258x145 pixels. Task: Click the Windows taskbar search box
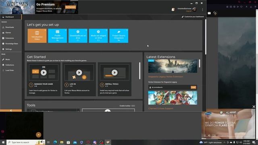pos(26,142)
